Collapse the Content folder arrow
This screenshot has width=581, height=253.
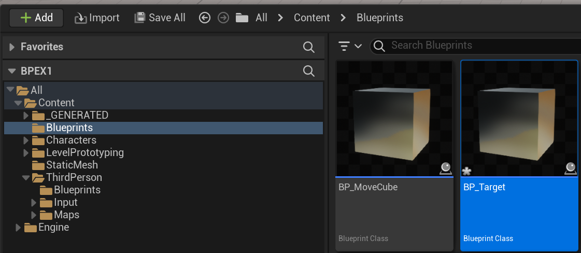click(x=18, y=103)
